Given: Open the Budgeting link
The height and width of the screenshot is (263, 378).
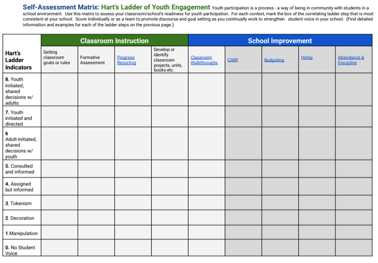Looking at the screenshot, I should 274,60.
